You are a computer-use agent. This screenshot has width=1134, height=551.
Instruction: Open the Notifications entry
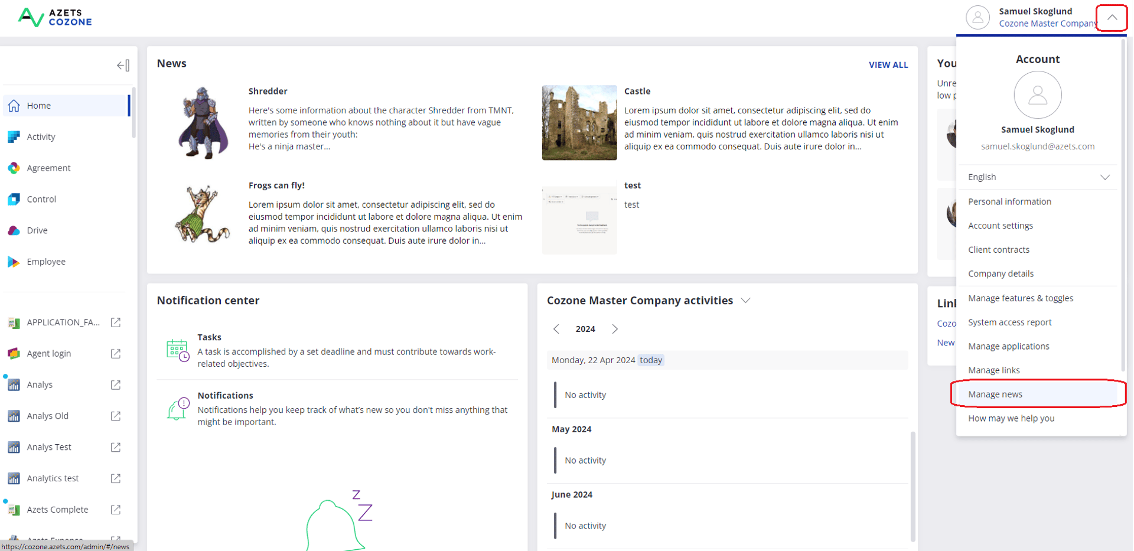(x=338, y=409)
